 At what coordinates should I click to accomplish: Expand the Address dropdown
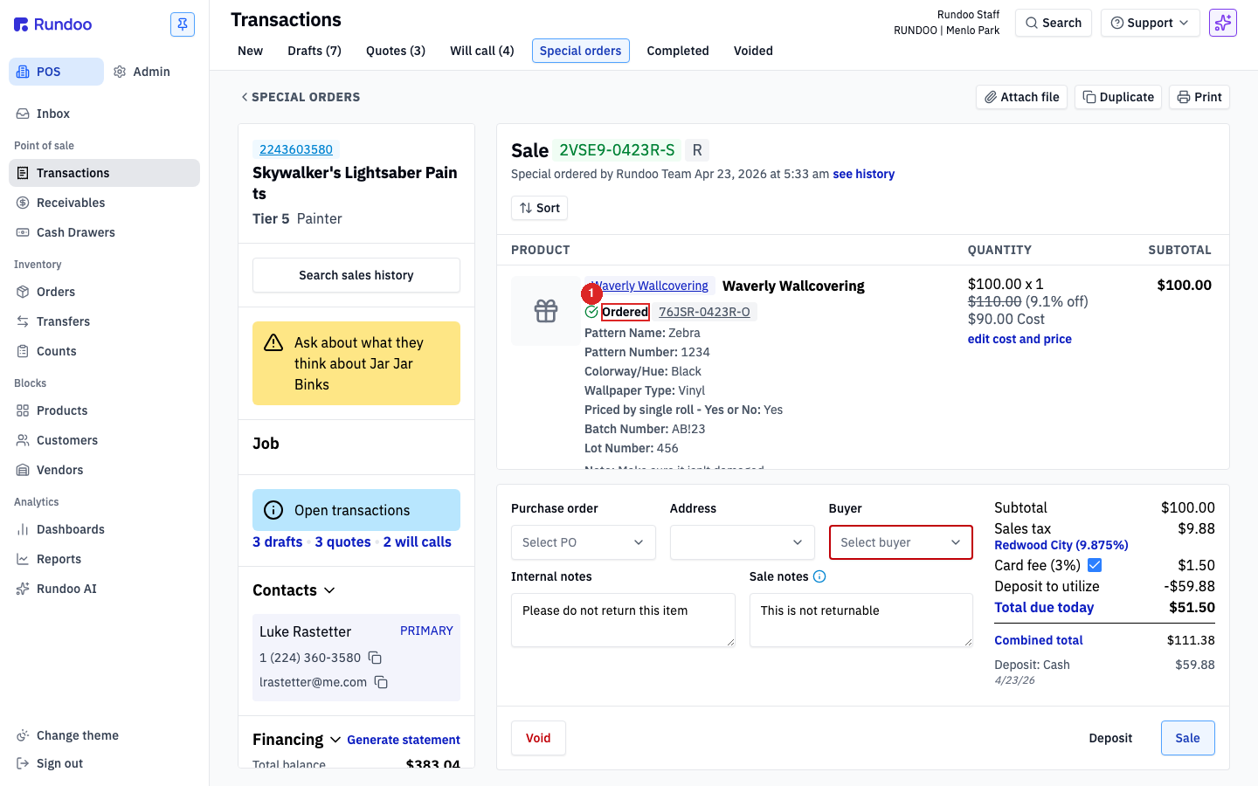click(x=743, y=542)
